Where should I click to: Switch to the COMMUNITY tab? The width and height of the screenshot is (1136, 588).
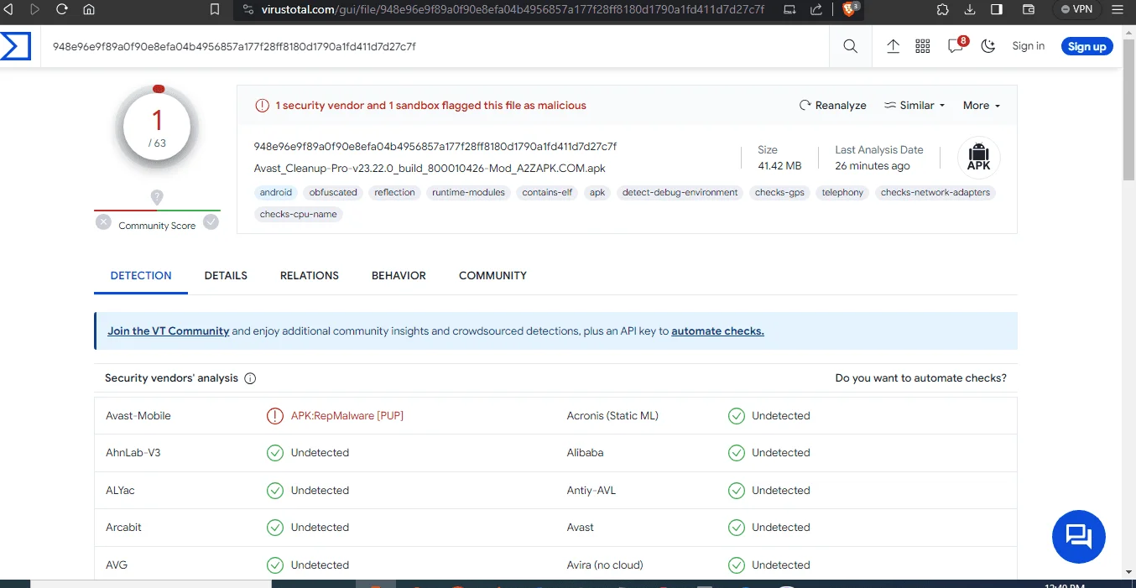click(492, 275)
